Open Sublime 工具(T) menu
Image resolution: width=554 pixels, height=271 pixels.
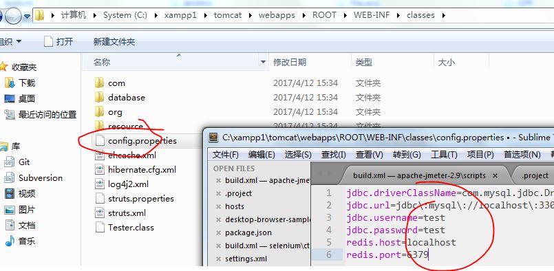[x=444, y=154]
